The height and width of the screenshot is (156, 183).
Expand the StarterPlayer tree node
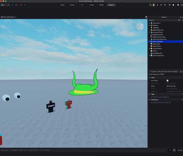tap(150, 49)
